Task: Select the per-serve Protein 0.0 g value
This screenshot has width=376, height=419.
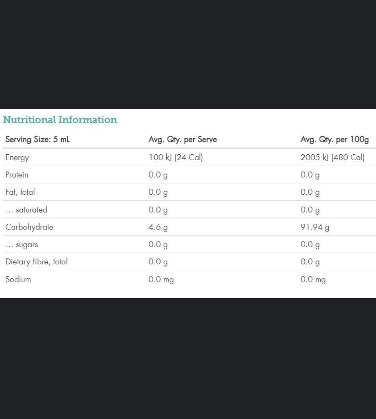Action: click(158, 175)
